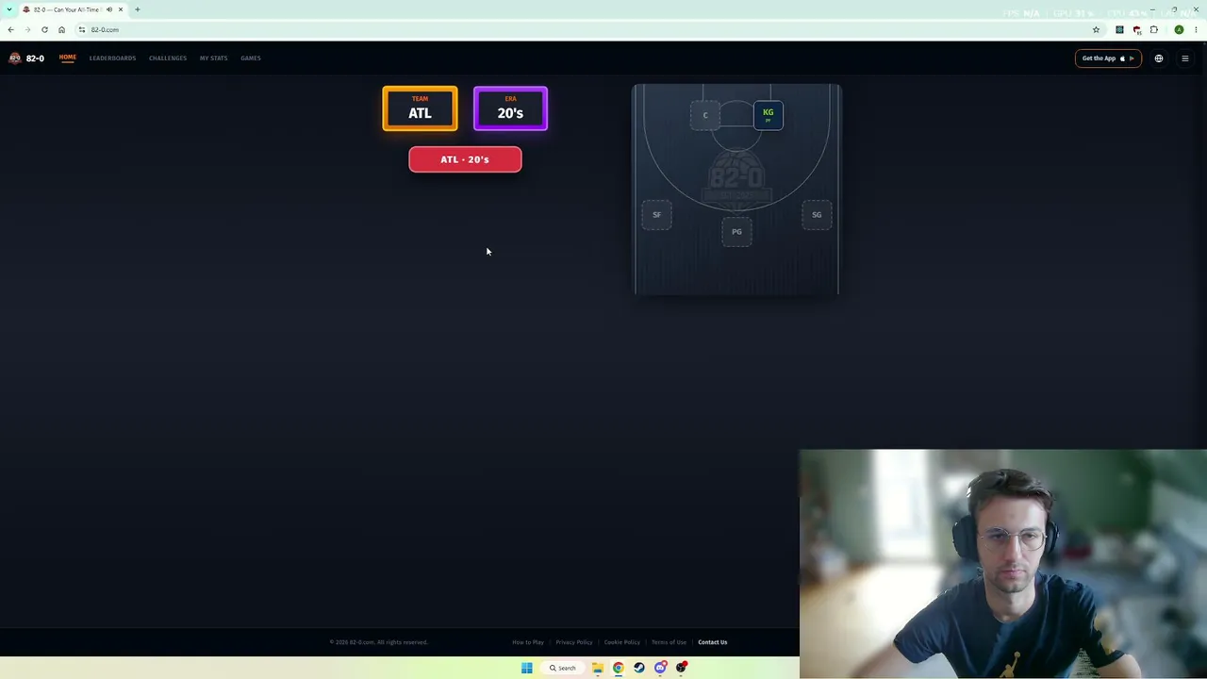Image resolution: width=1207 pixels, height=679 pixels.
Task: Open Contact Us footer link
Action: click(713, 642)
